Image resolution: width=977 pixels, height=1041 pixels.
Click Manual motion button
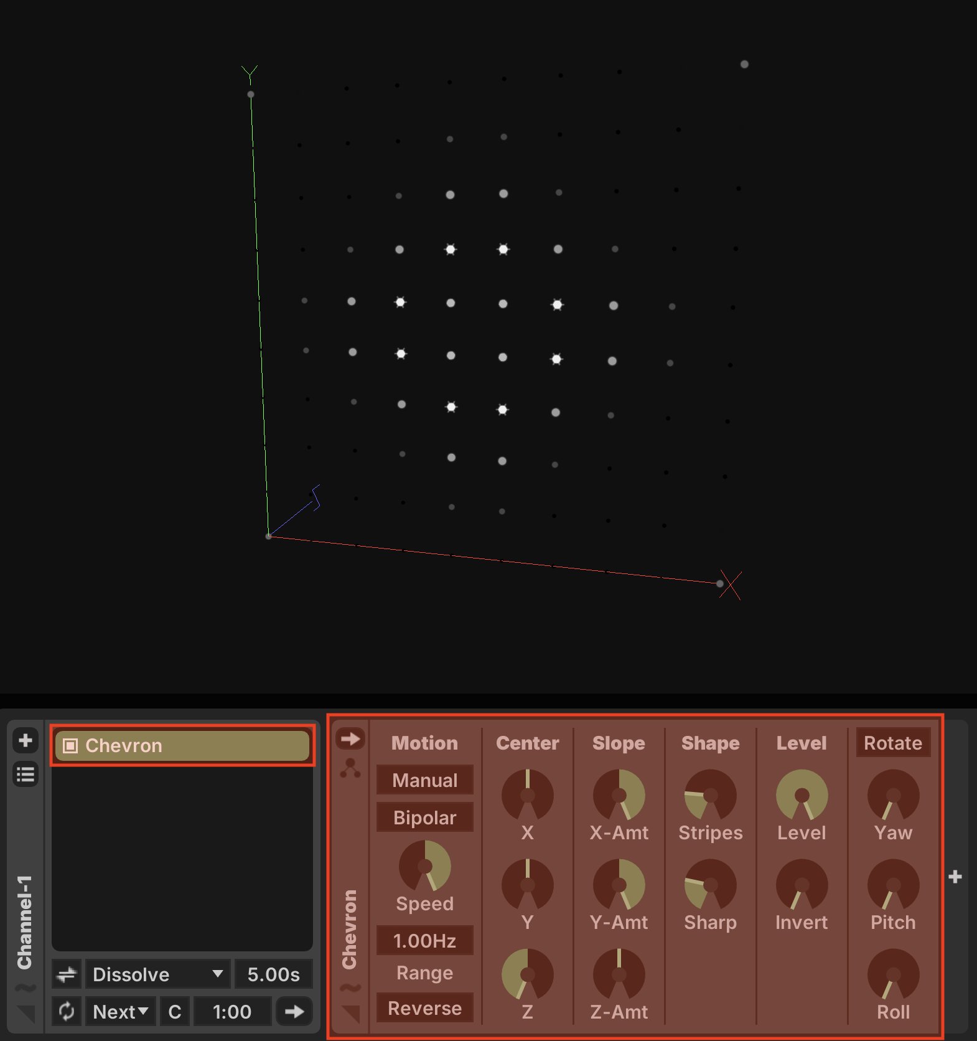[425, 780]
